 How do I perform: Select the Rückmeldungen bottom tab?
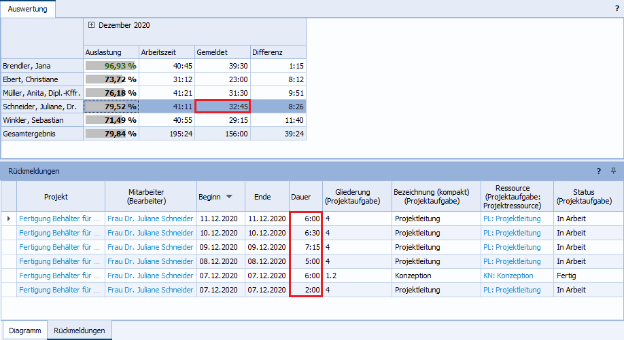click(x=80, y=330)
